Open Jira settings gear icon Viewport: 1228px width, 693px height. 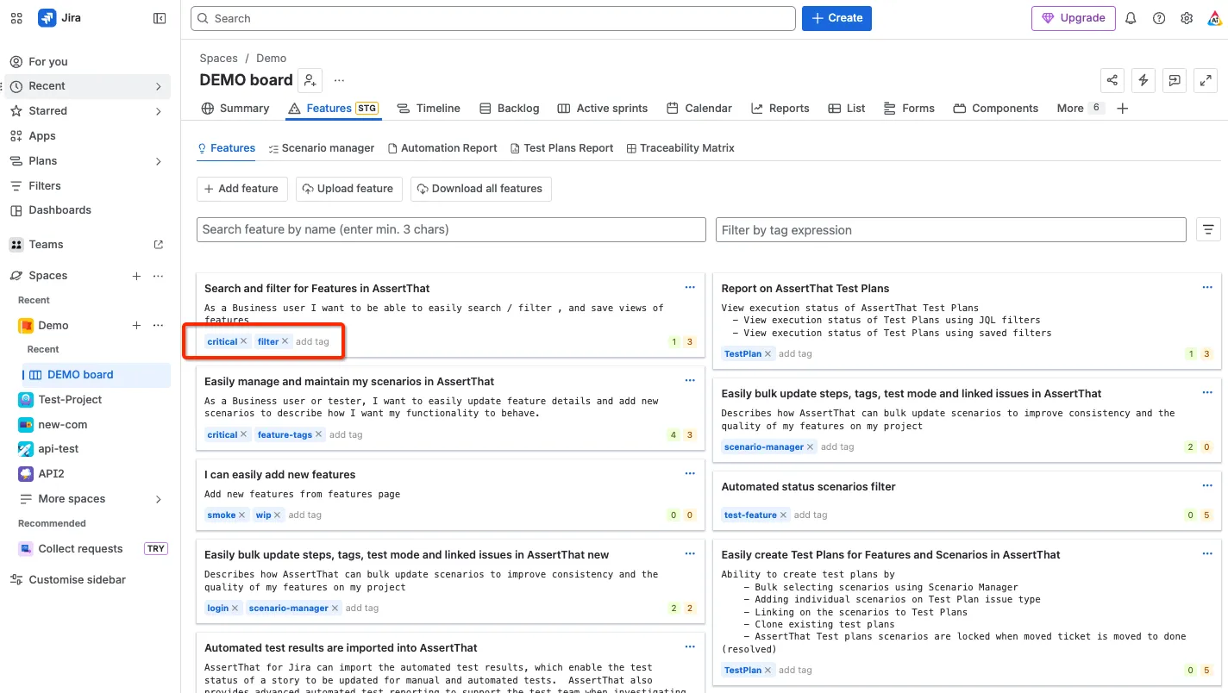pyautogui.click(x=1187, y=18)
